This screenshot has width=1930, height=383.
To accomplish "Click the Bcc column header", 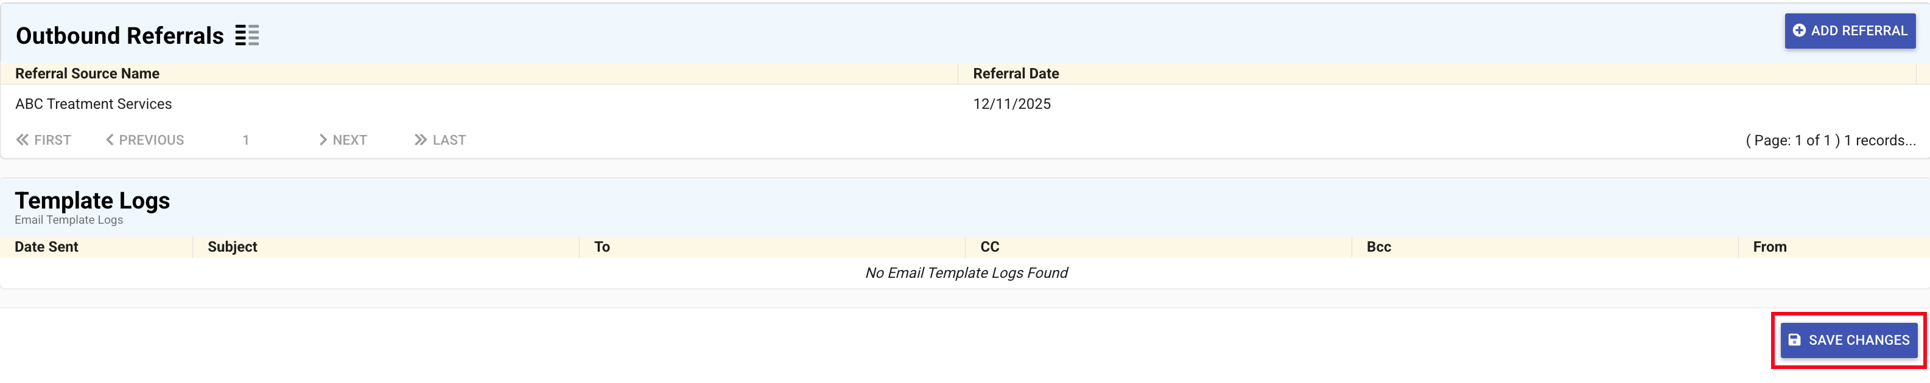I will pos(1378,247).
